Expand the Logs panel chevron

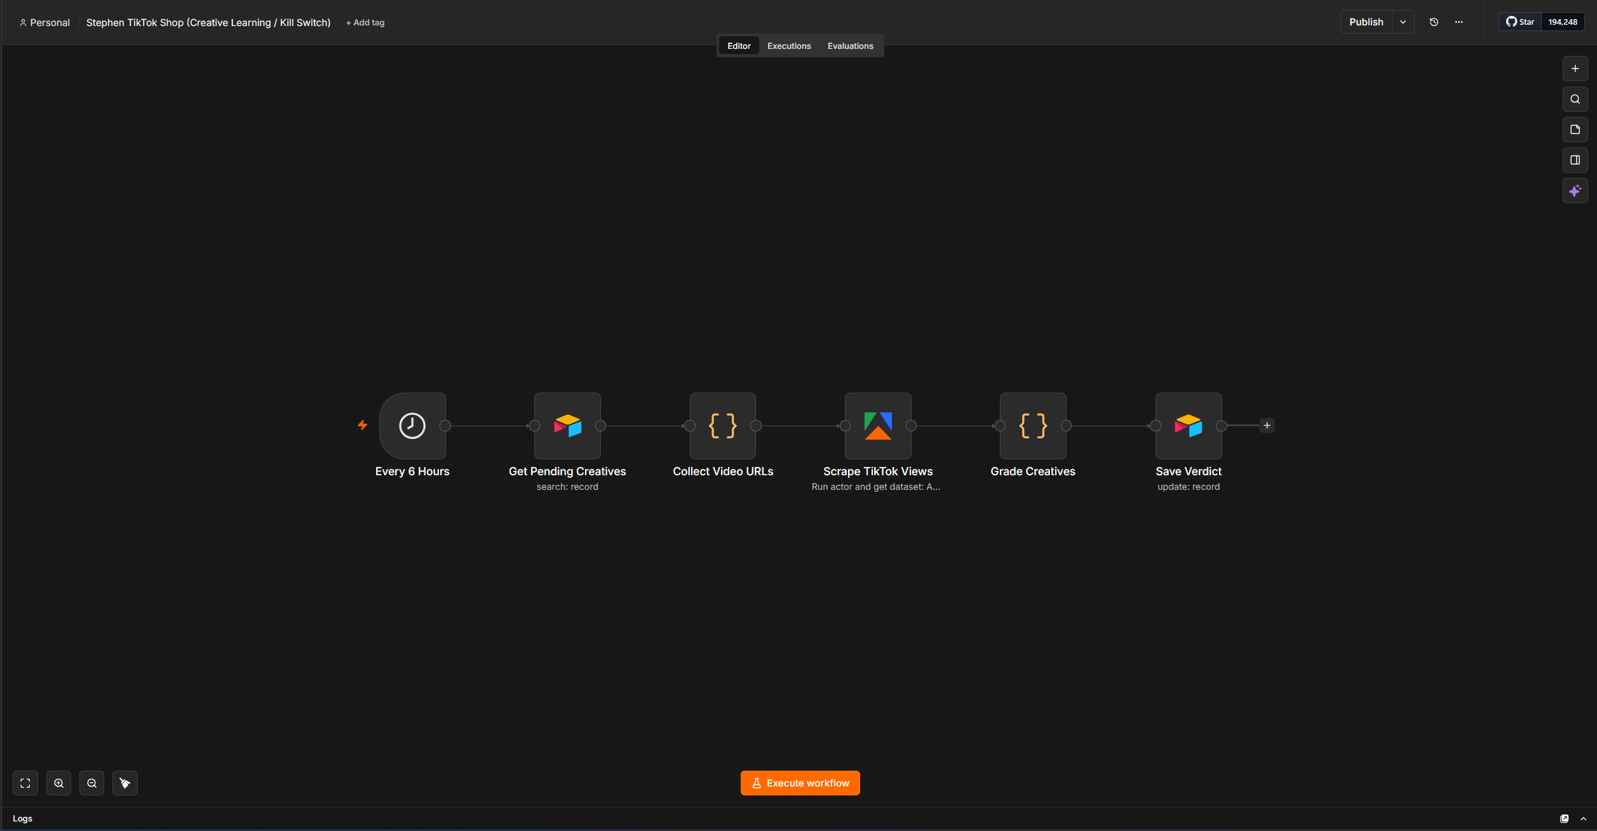pos(1583,819)
